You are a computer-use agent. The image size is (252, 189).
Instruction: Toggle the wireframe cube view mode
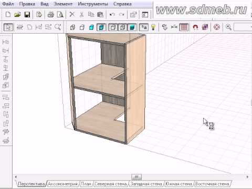point(72,27)
